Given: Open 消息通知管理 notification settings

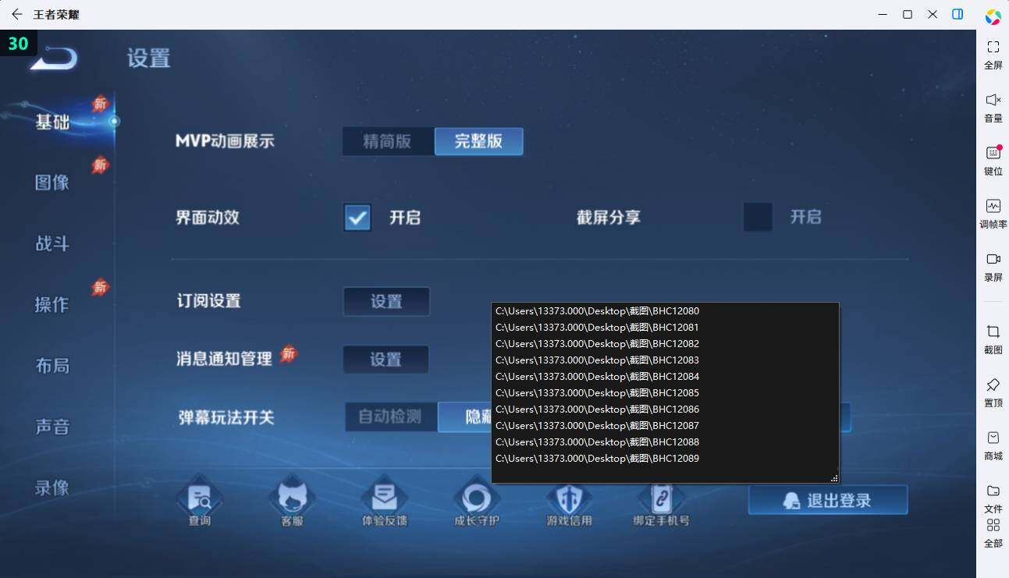Looking at the screenshot, I should (385, 360).
